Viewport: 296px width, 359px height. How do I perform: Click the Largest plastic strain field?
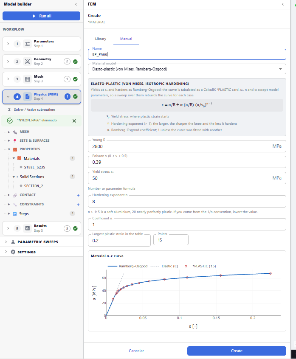(119, 241)
